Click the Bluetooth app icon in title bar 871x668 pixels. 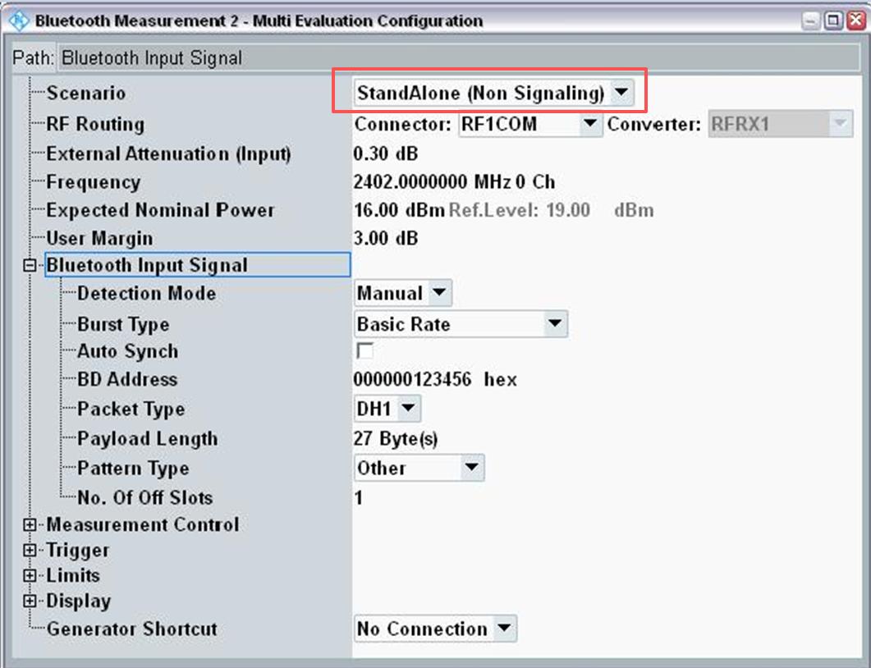(x=18, y=21)
